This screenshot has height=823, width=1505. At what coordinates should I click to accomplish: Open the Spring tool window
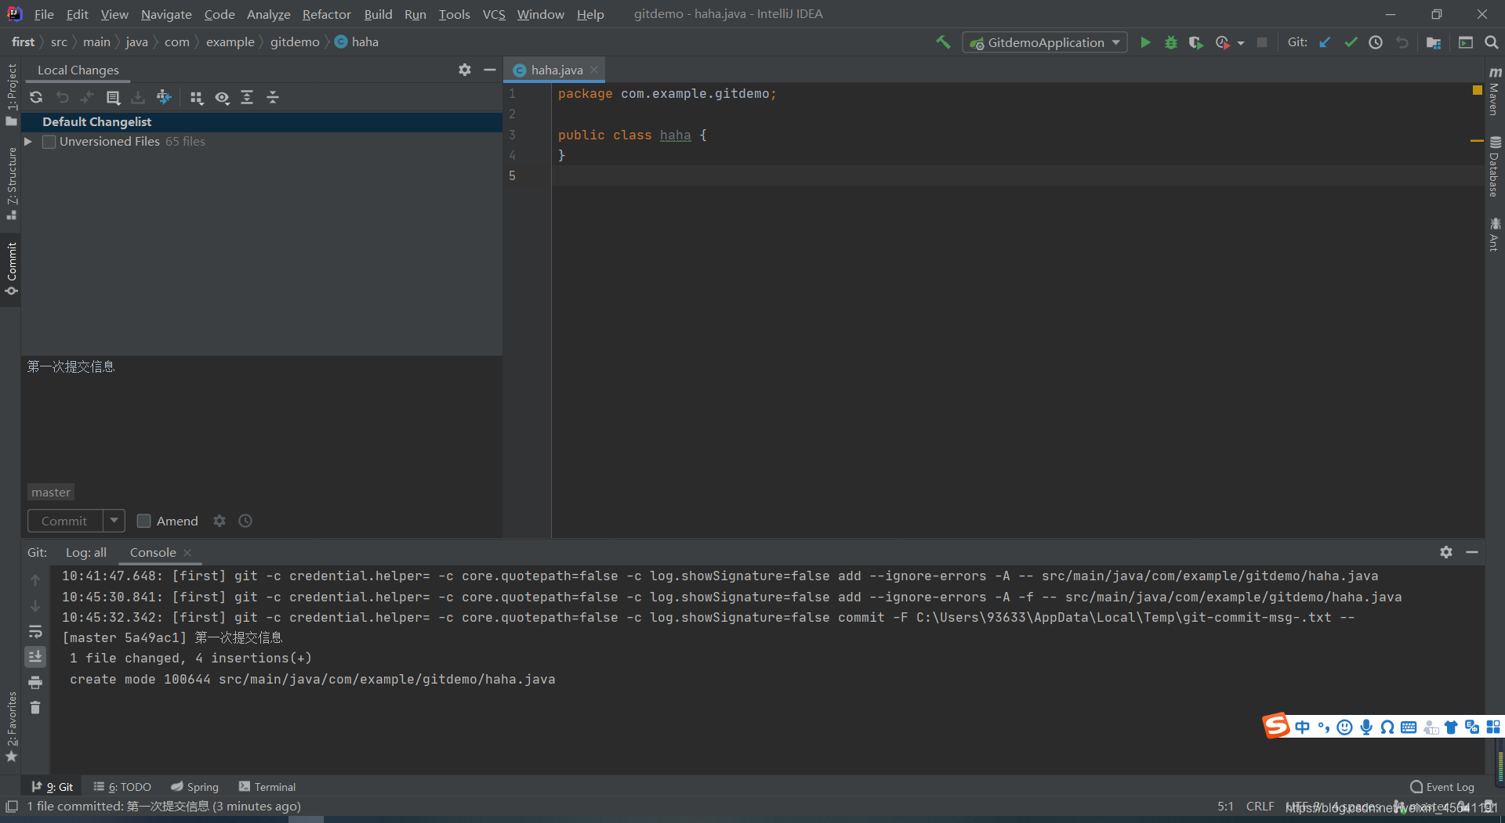[x=195, y=787]
